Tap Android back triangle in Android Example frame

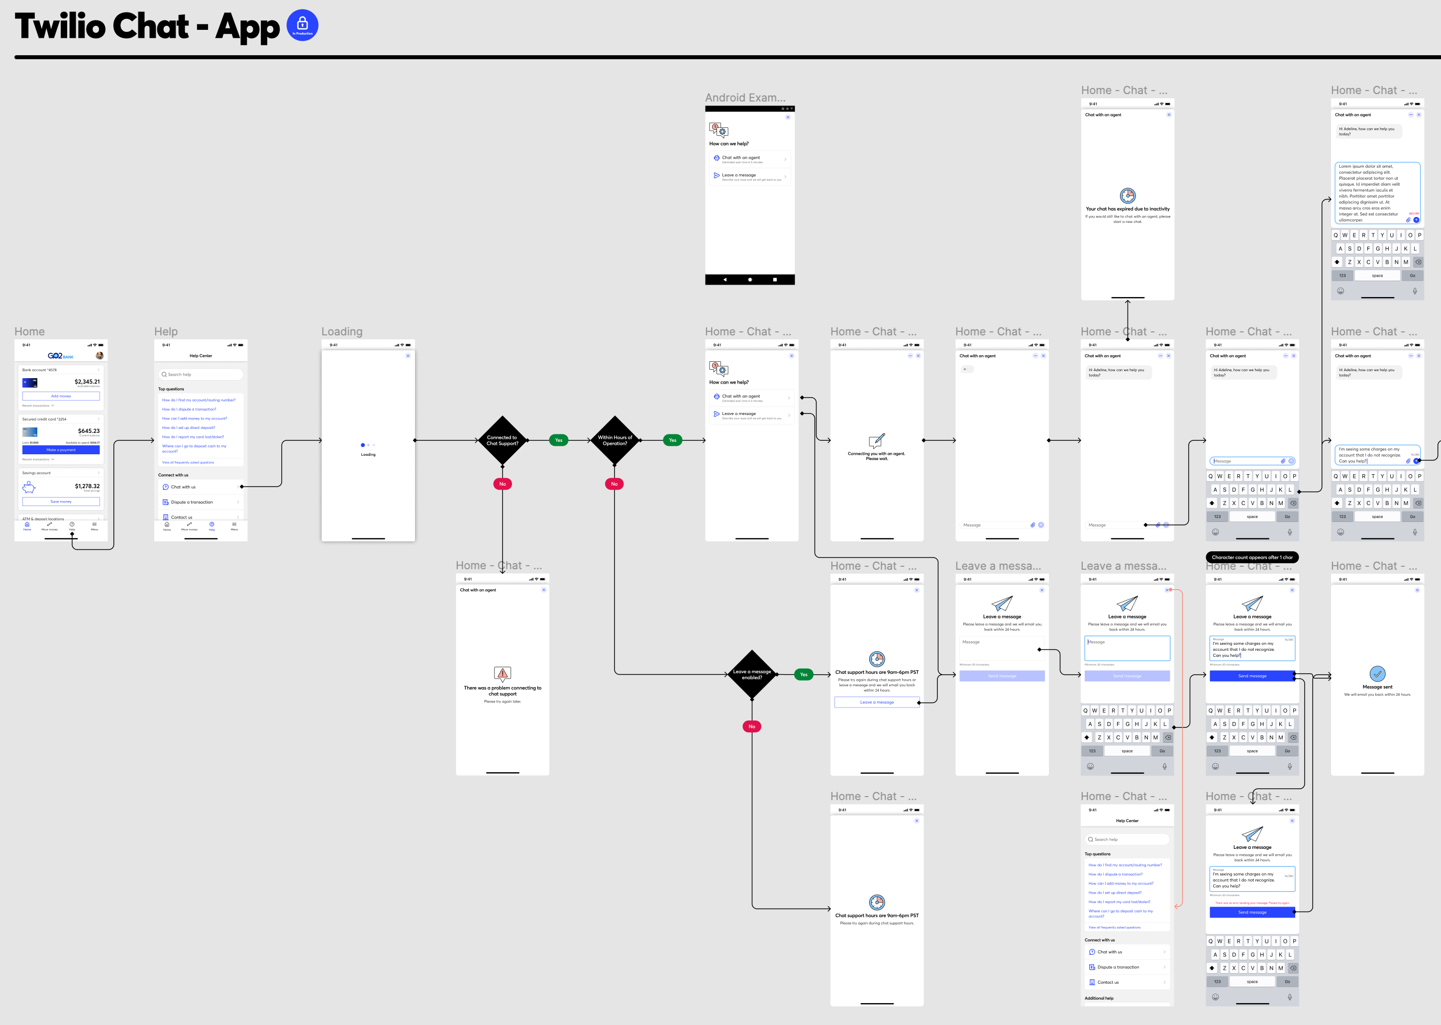click(724, 280)
